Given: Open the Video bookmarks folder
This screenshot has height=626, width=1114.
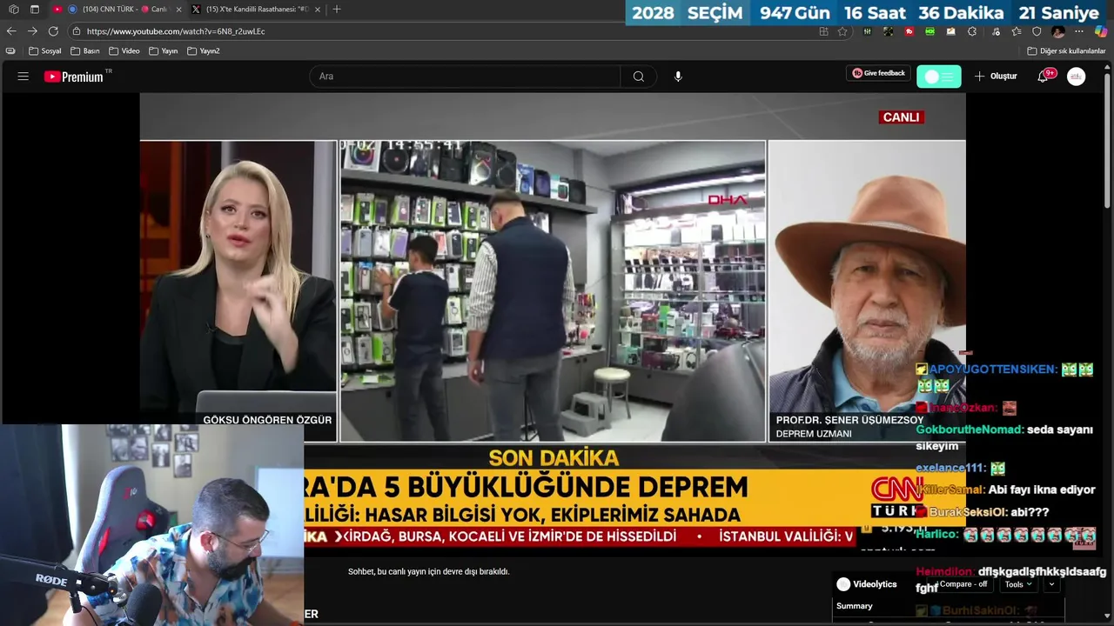Looking at the screenshot, I should (x=124, y=51).
